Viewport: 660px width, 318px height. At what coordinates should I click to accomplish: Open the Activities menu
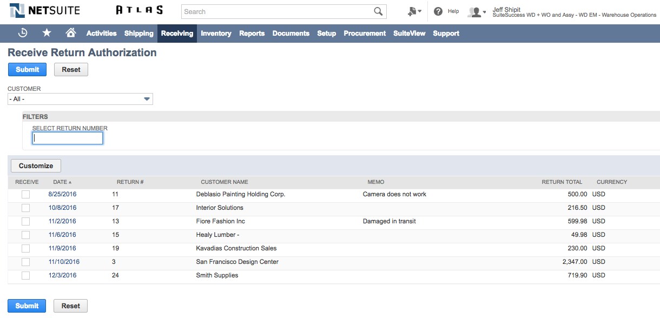102,33
